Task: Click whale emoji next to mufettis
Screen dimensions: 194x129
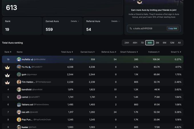Action: [x=32, y=59]
